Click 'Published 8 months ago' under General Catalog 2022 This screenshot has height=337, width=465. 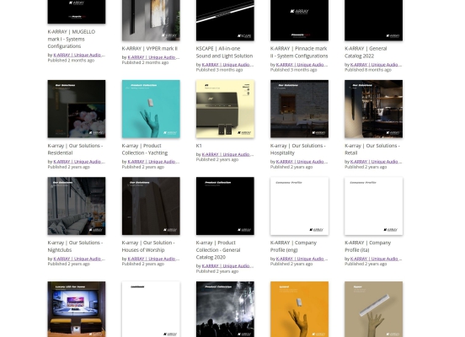tap(368, 70)
